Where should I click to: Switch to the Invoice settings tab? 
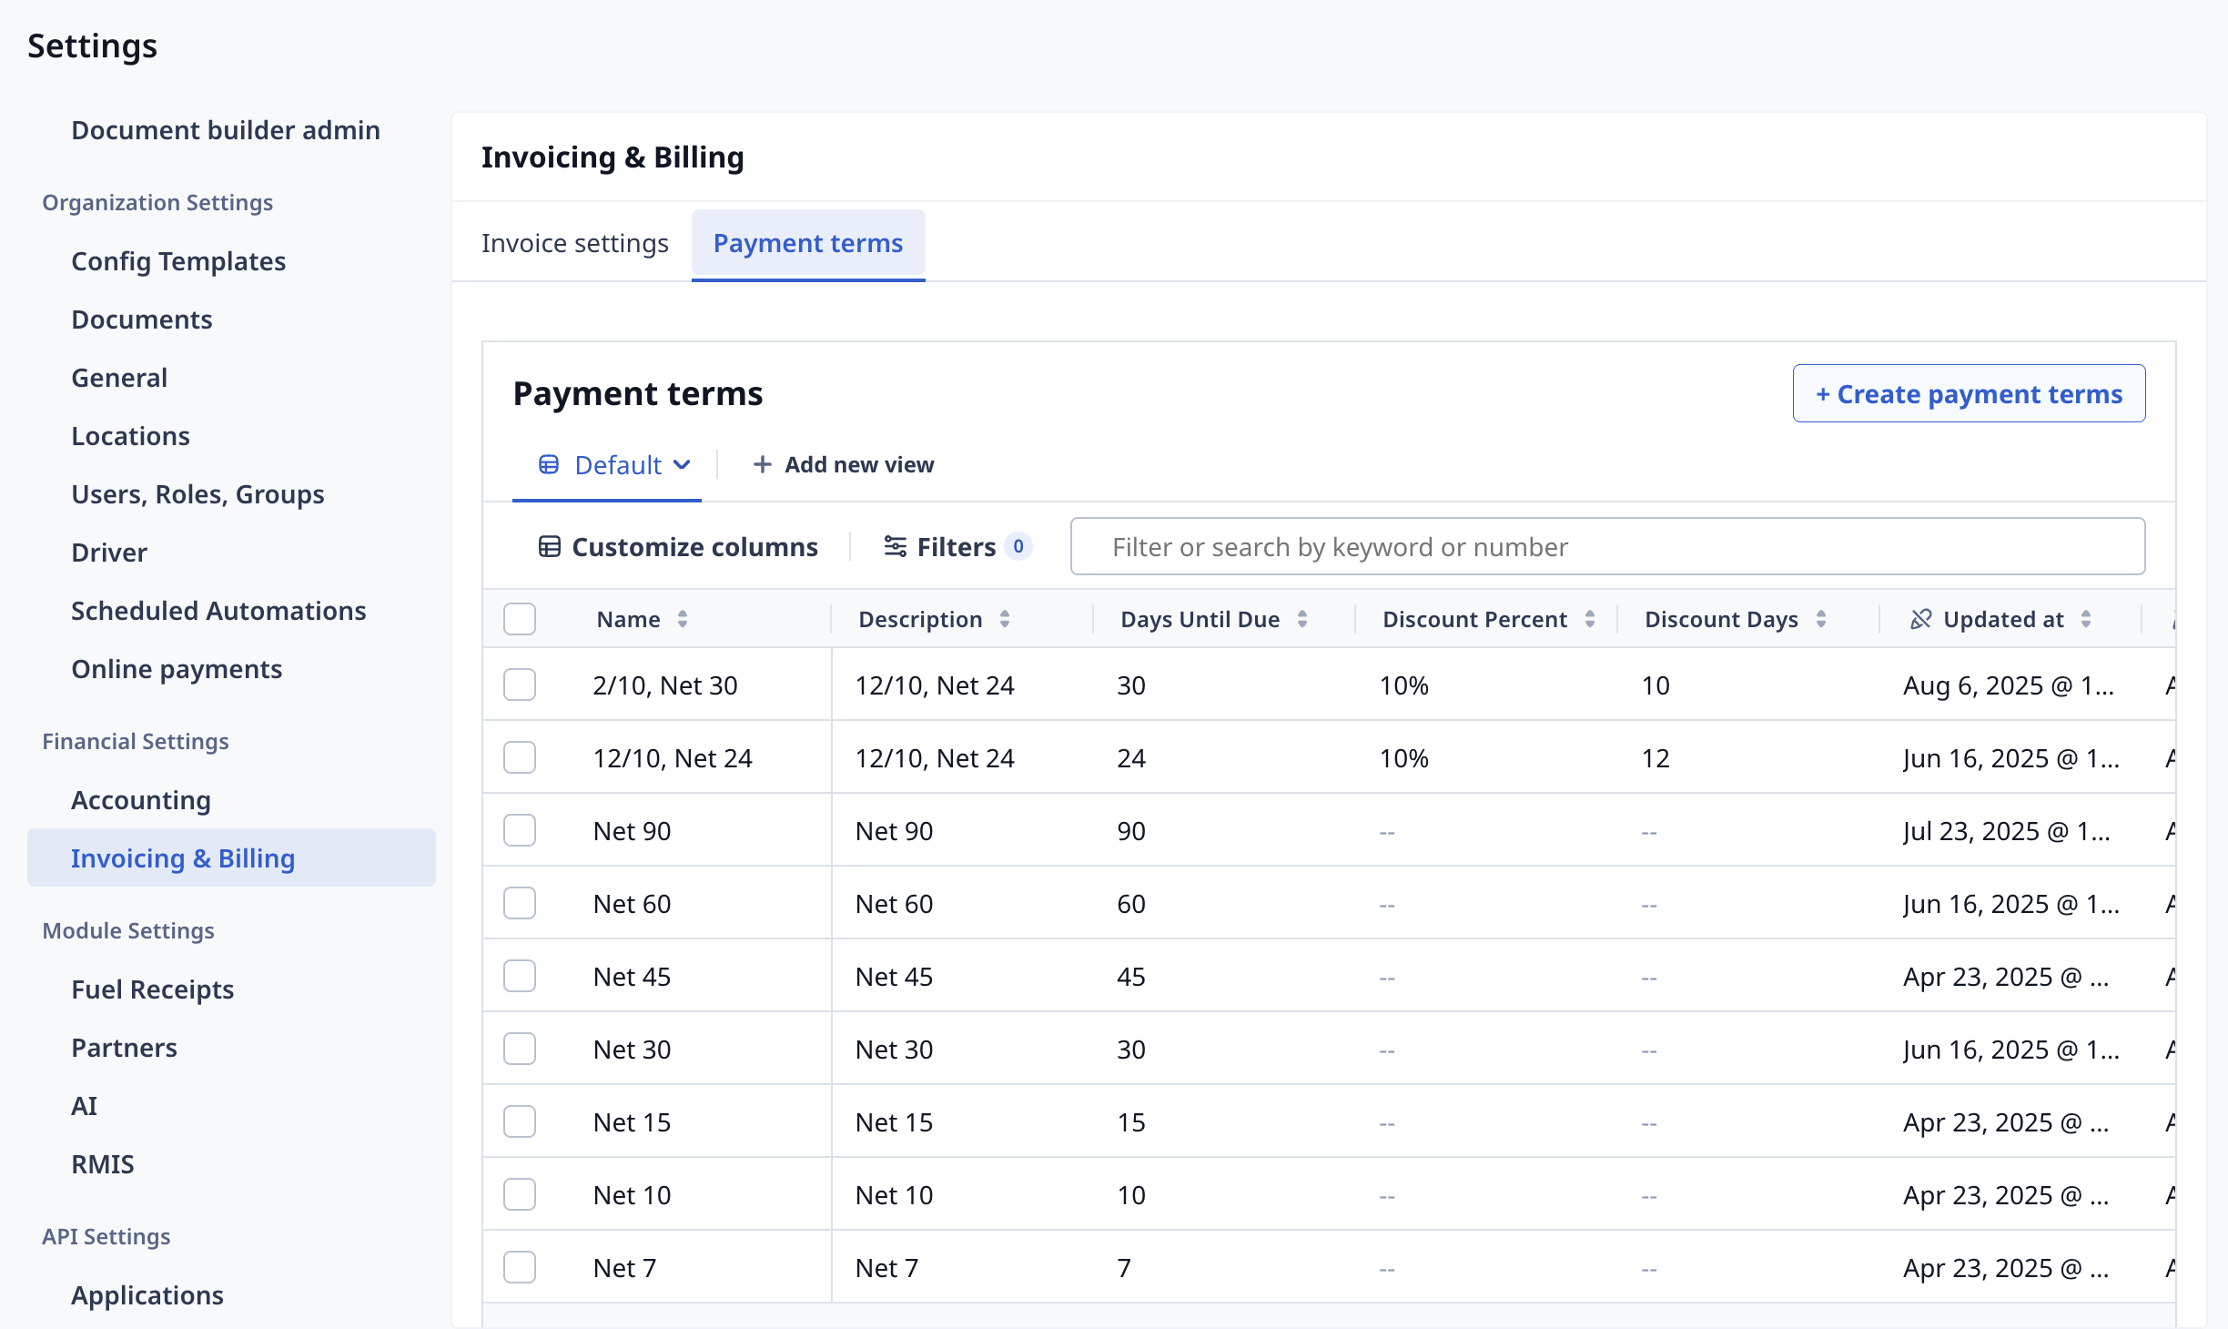pos(575,244)
